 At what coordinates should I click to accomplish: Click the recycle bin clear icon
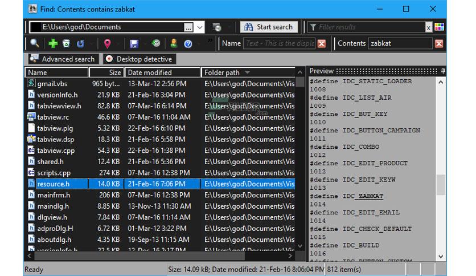66,43
